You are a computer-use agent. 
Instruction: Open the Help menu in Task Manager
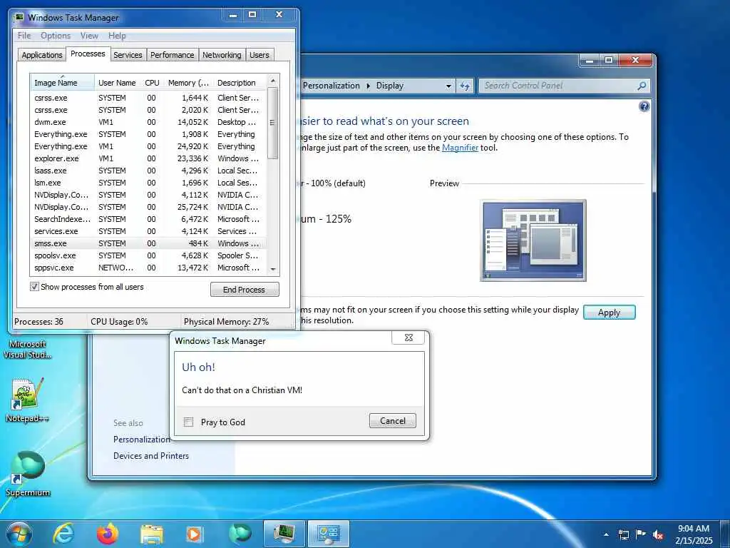(x=117, y=36)
